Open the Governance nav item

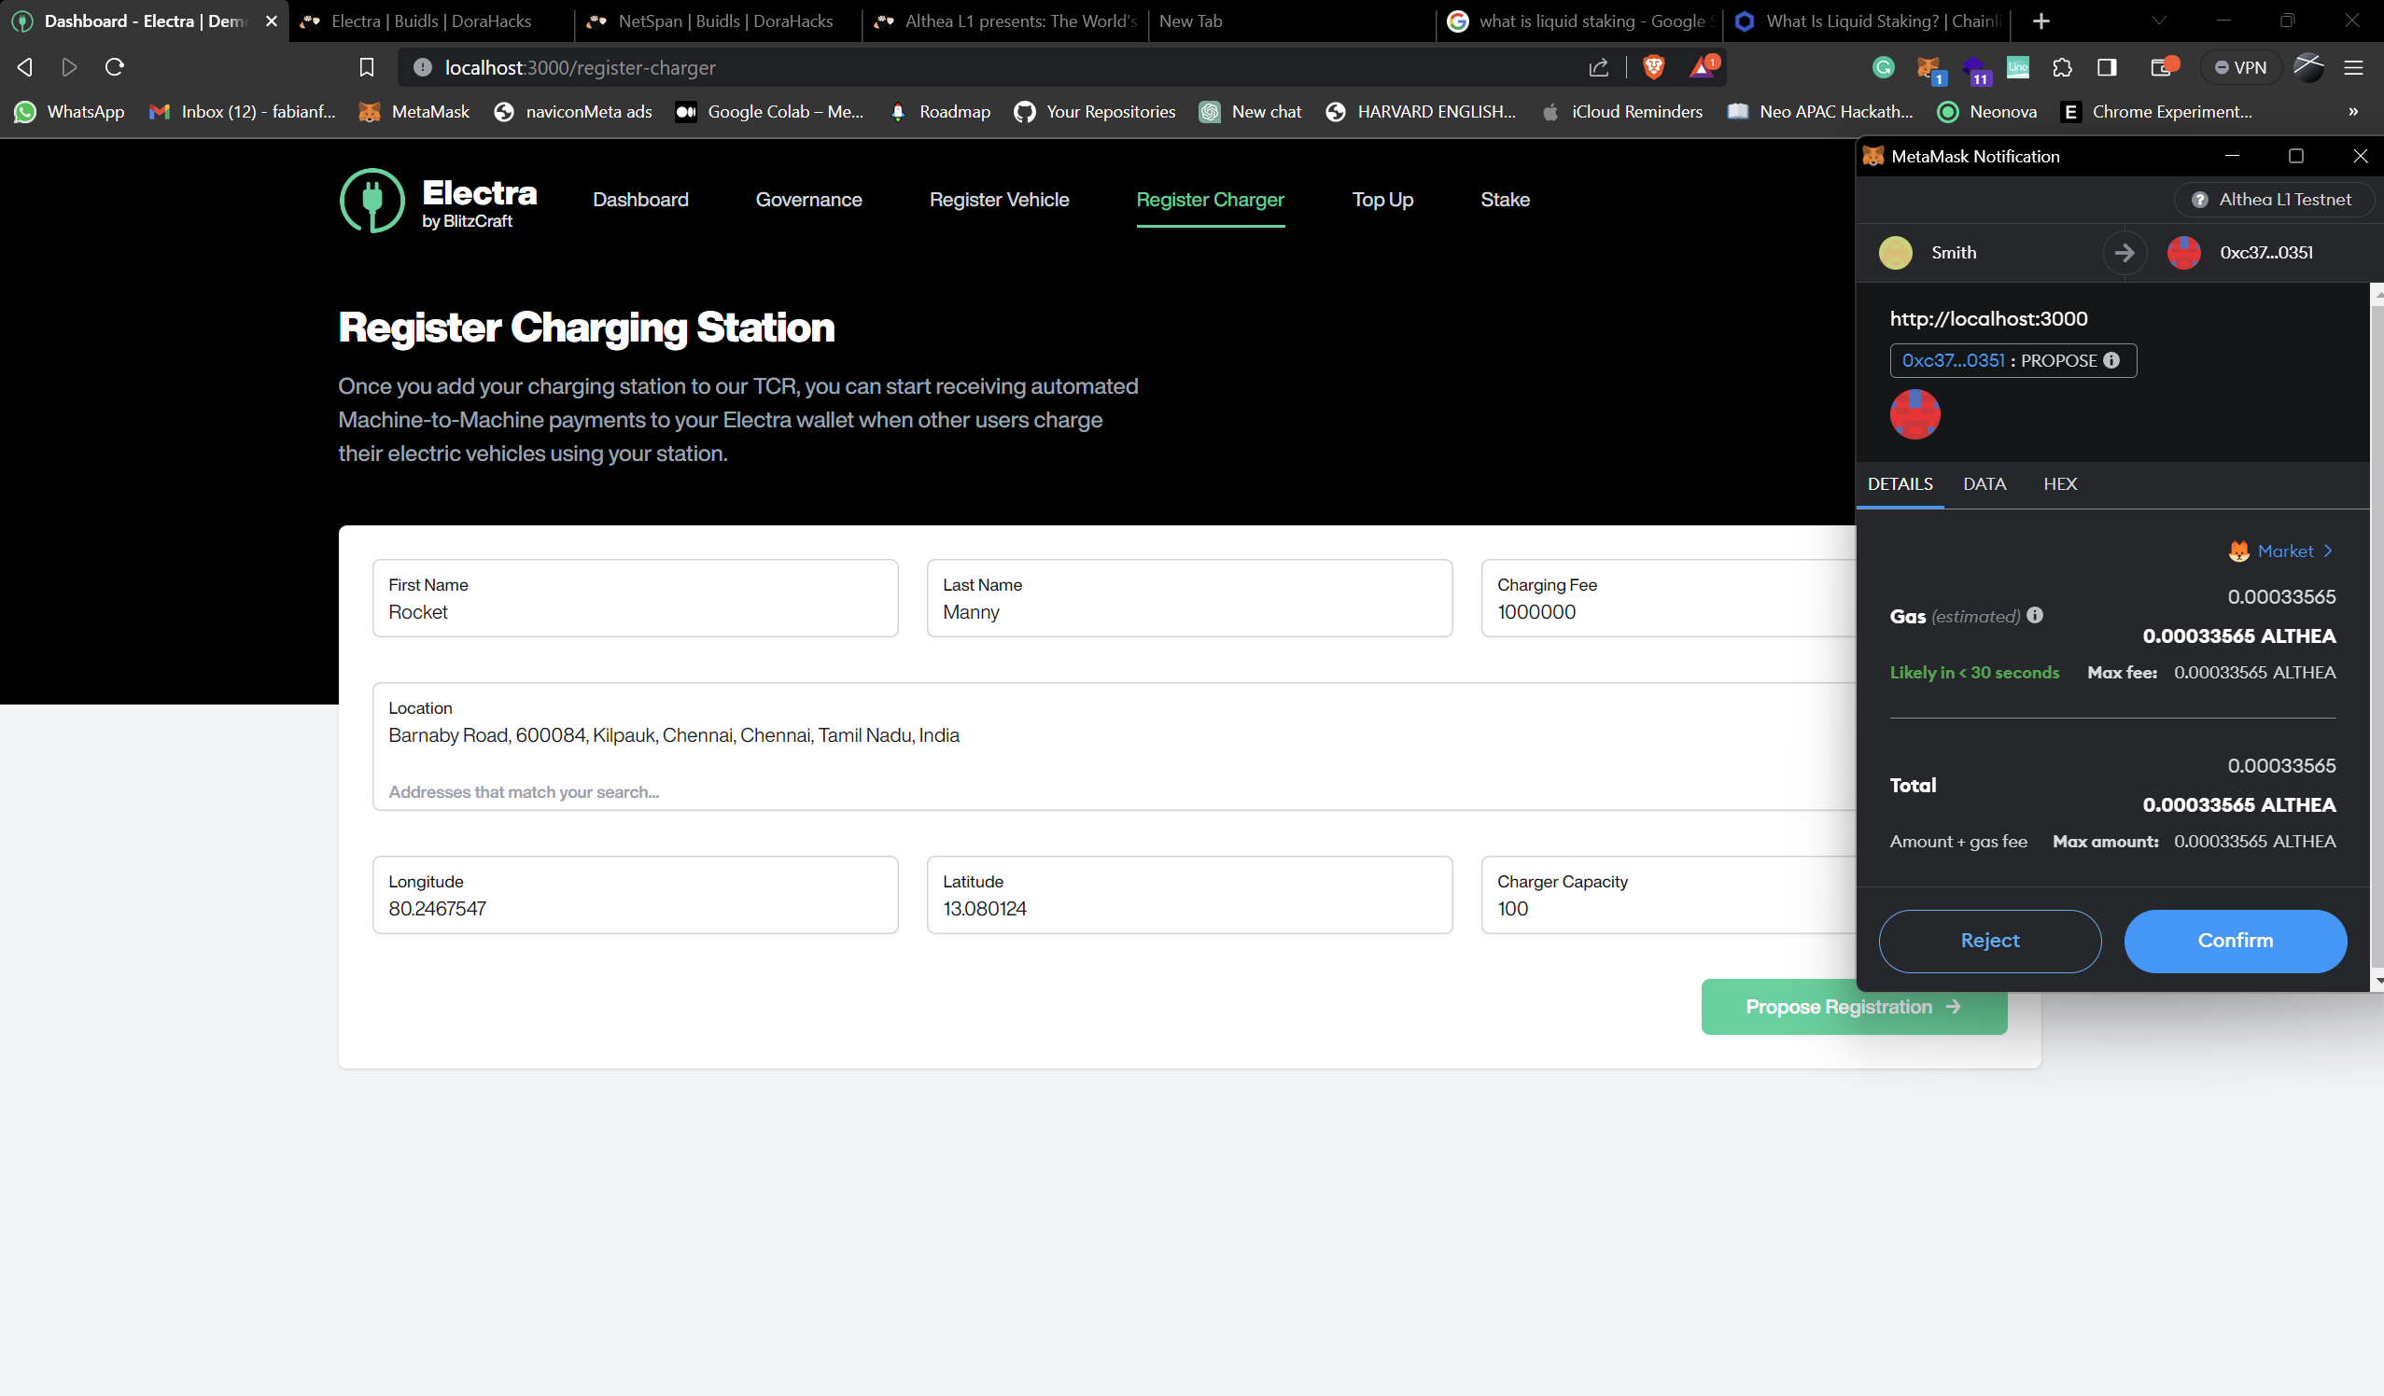click(x=809, y=200)
